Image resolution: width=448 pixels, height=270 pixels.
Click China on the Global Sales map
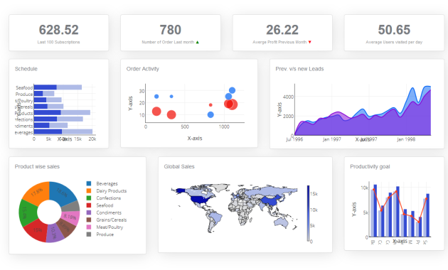pyautogui.click(x=270, y=202)
